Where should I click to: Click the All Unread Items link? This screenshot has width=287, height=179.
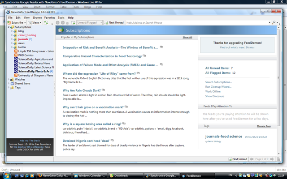click(x=217, y=68)
